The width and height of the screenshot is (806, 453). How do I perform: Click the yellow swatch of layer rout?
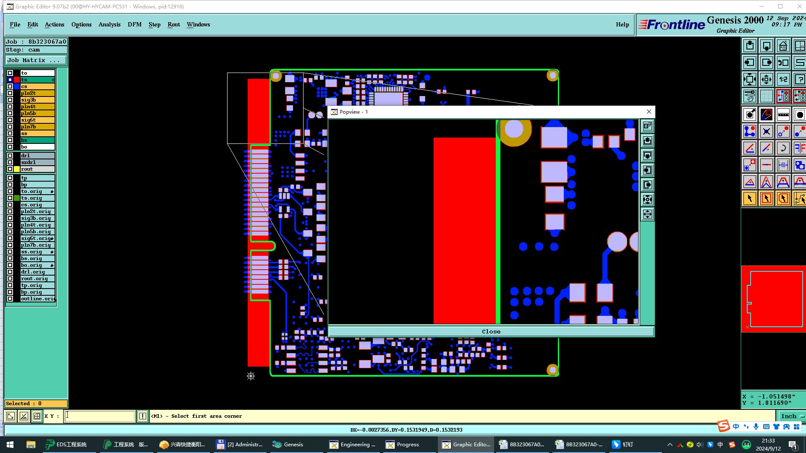(17, 169)
